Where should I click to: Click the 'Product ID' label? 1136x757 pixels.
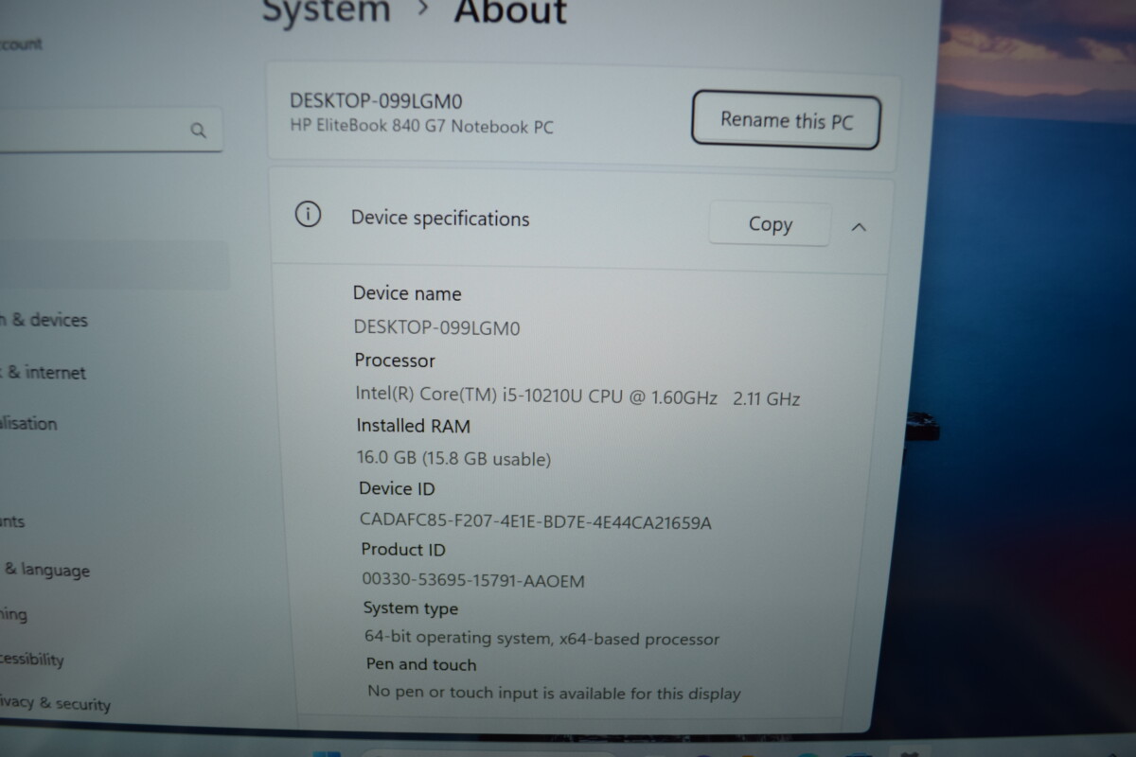point(403,549)
